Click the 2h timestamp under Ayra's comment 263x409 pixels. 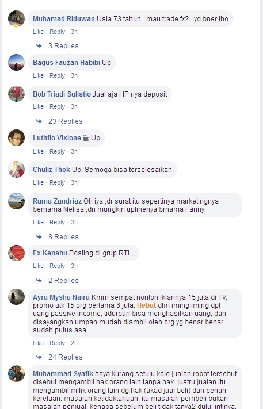[x=74, y=343]
